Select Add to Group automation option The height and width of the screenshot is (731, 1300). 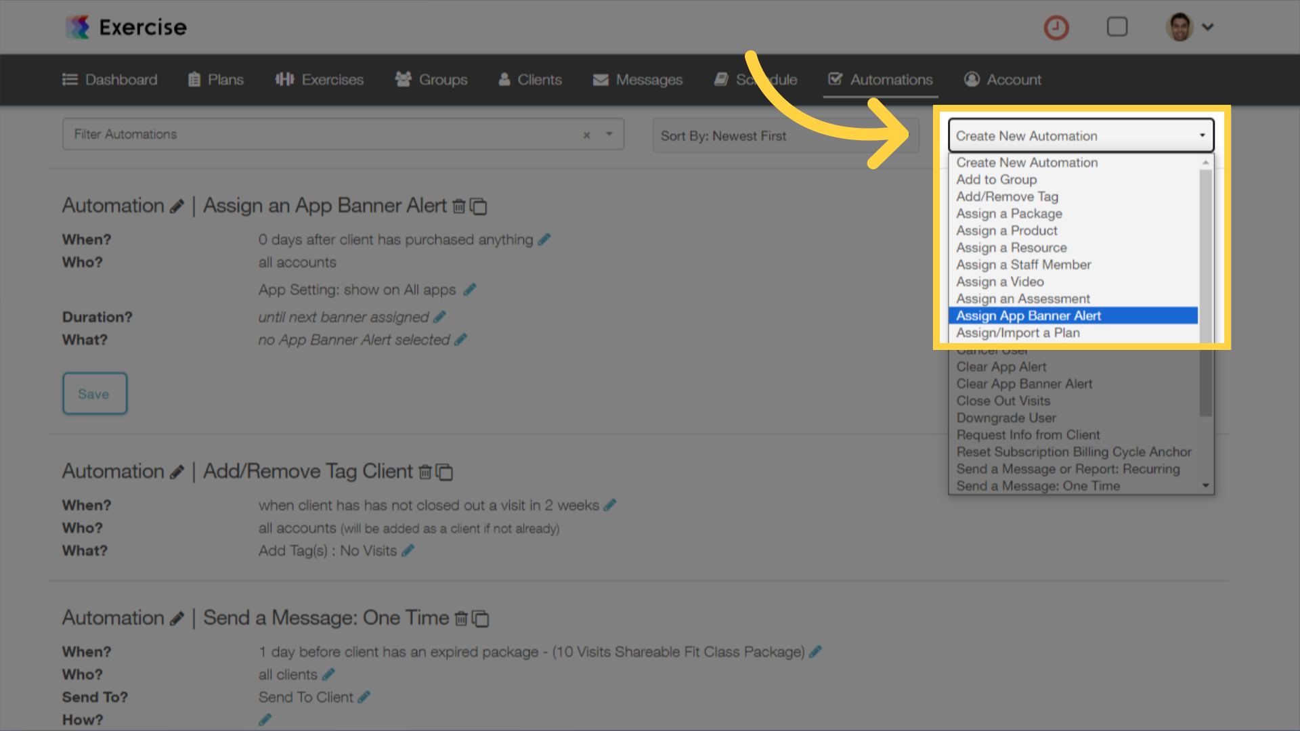click(997, 179)
